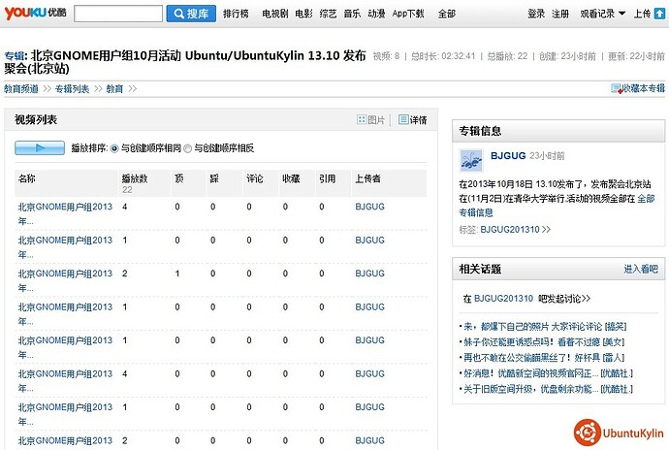Click the 收藏 column header
Image resolution: width=669 pixels, height=450 pixels.
coord(291,178)
